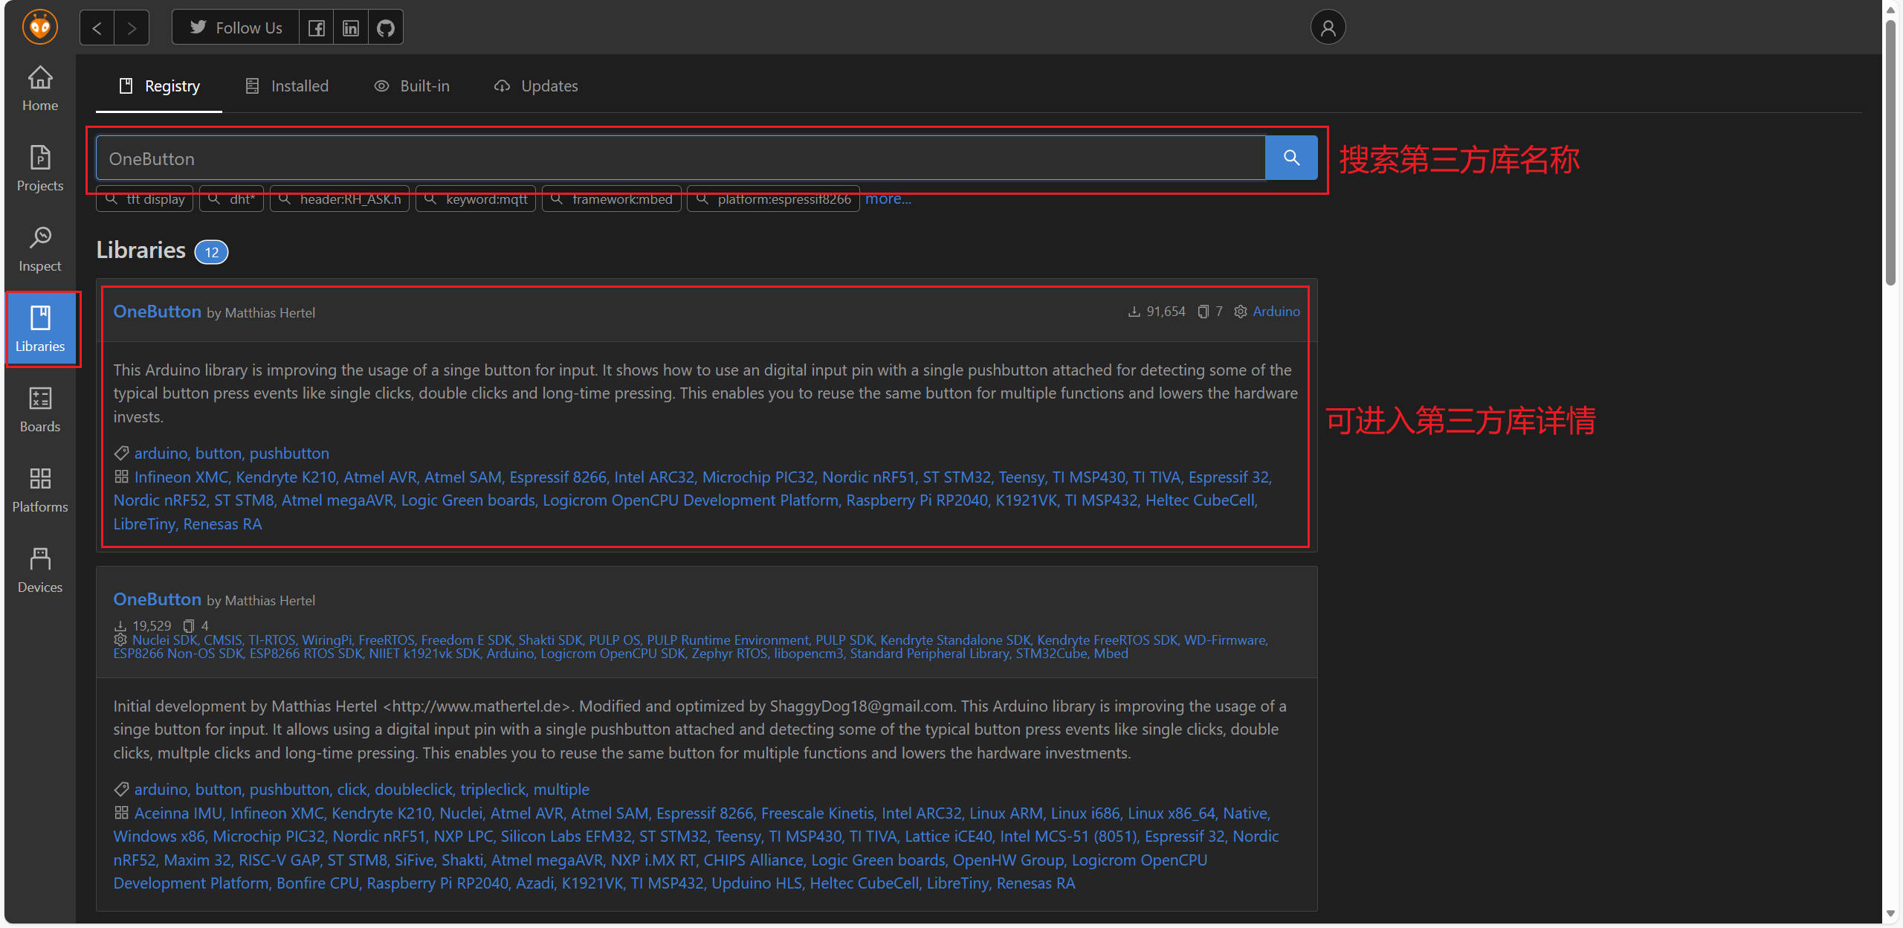
Task: Click the LinkedIn icon
Action: coord(351,28)
